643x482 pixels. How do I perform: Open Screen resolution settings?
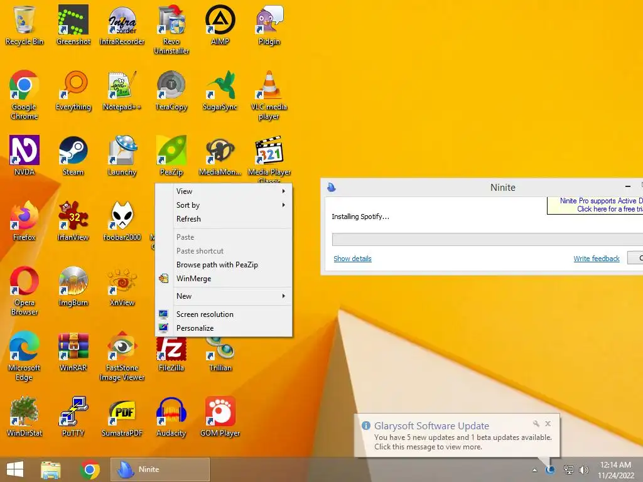(x=224, y=314)
